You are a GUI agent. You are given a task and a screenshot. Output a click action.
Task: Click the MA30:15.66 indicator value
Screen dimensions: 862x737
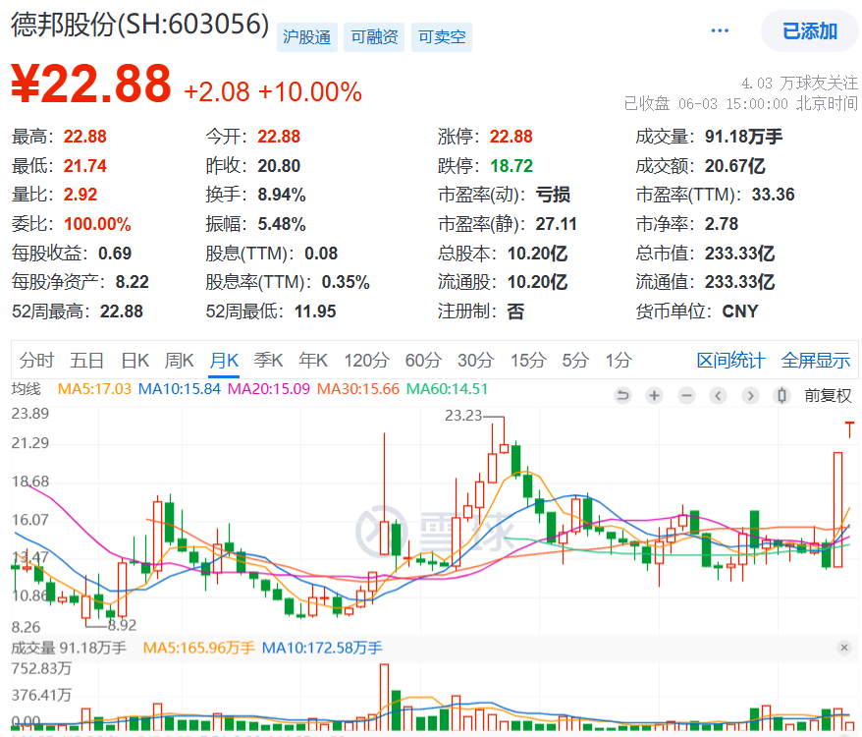click(x=358, y=388)
